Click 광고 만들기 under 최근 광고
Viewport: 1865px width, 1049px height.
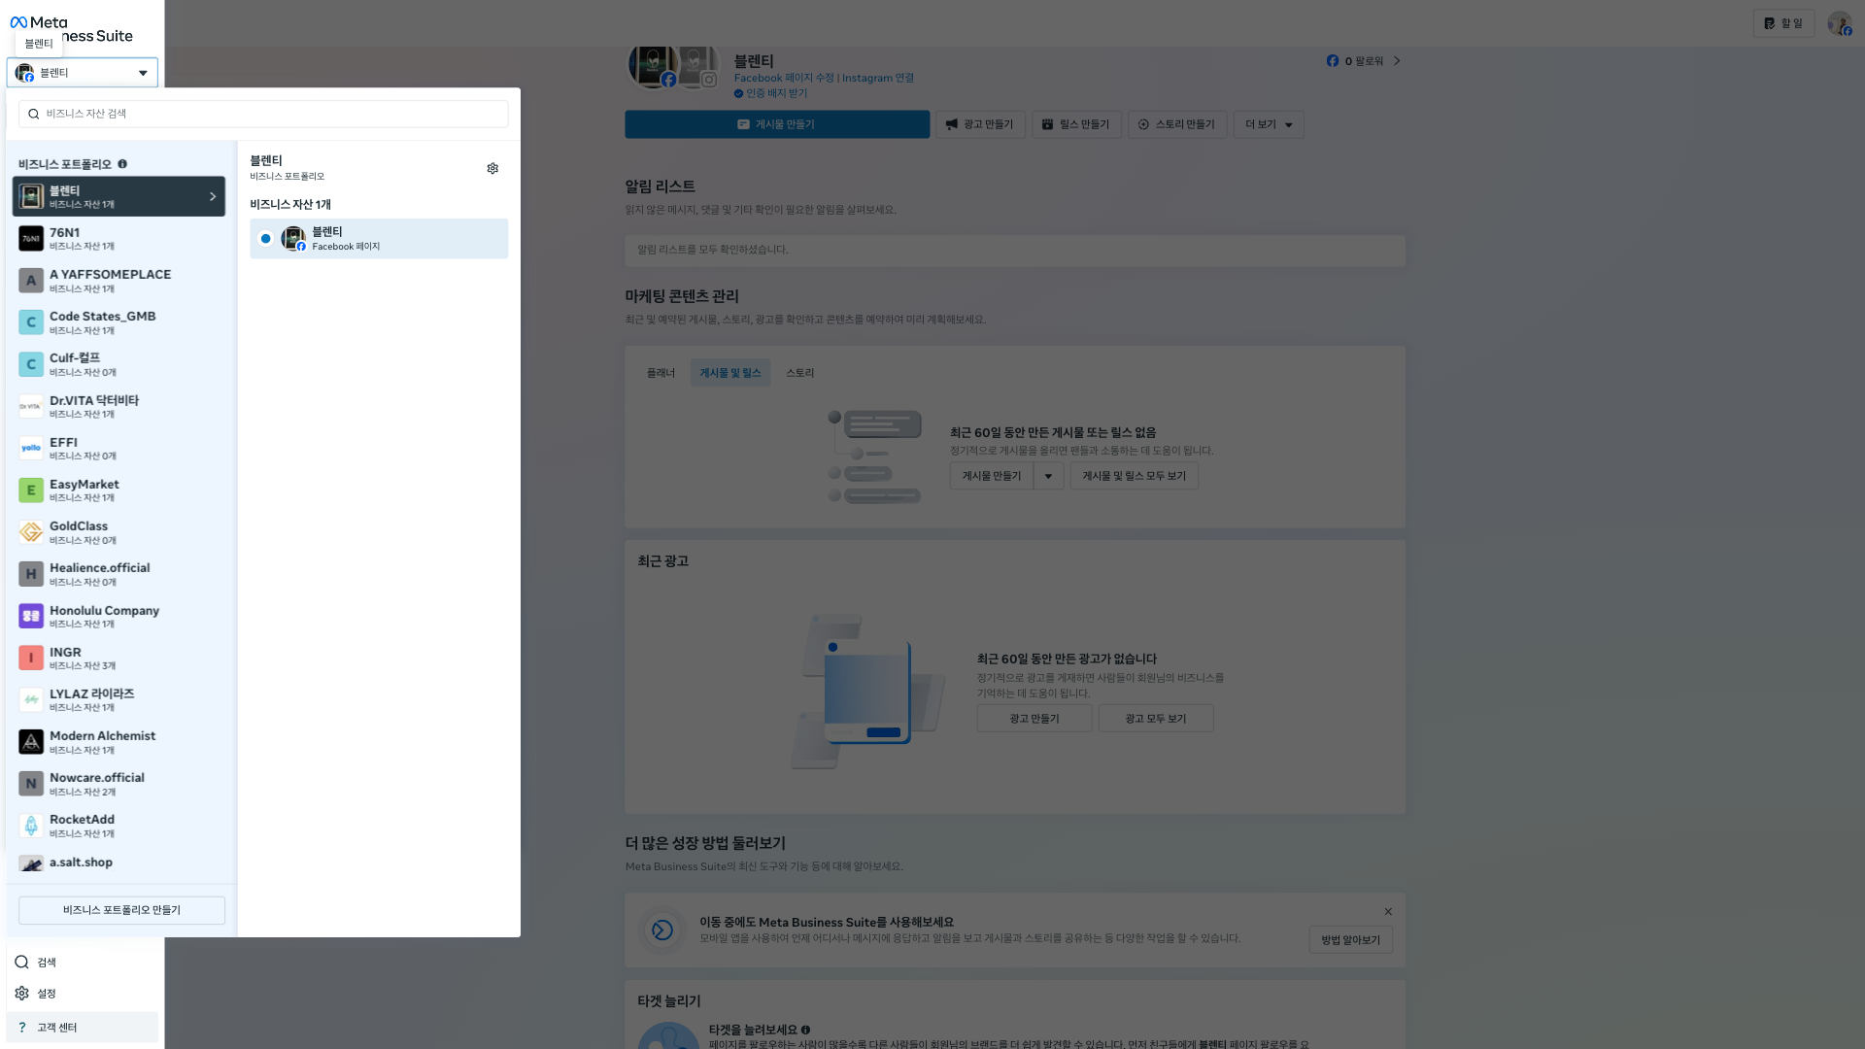(1034, 719)
